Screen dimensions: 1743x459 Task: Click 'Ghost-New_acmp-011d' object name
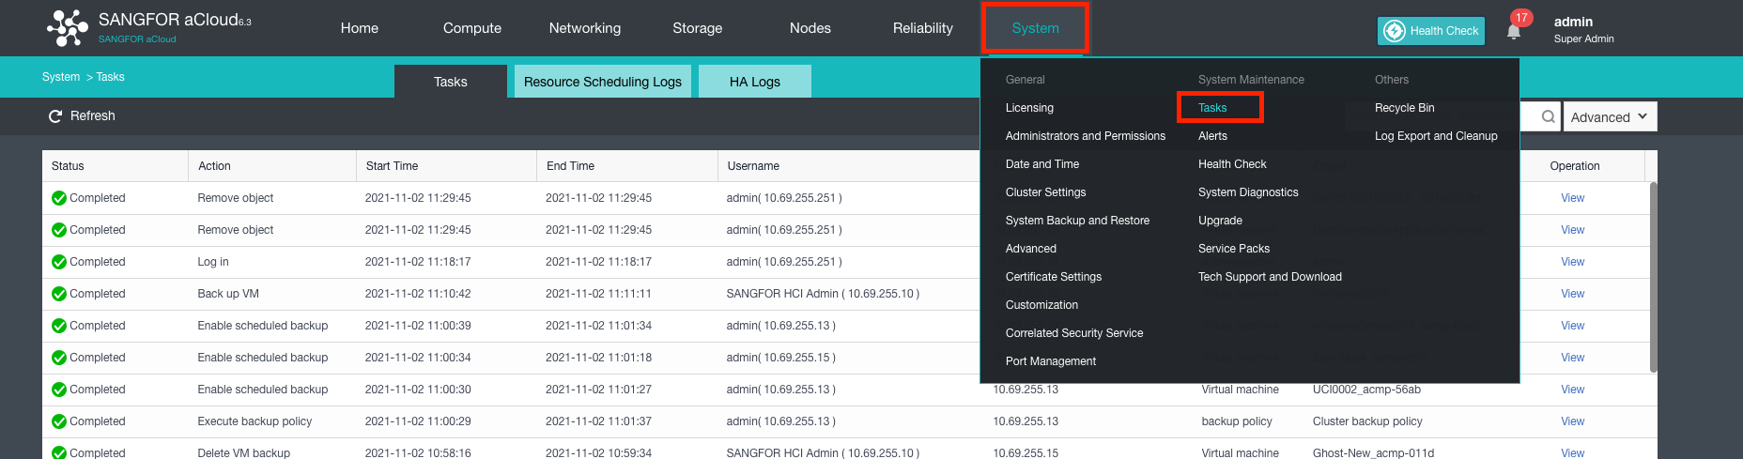click(x=1373, y=452)
